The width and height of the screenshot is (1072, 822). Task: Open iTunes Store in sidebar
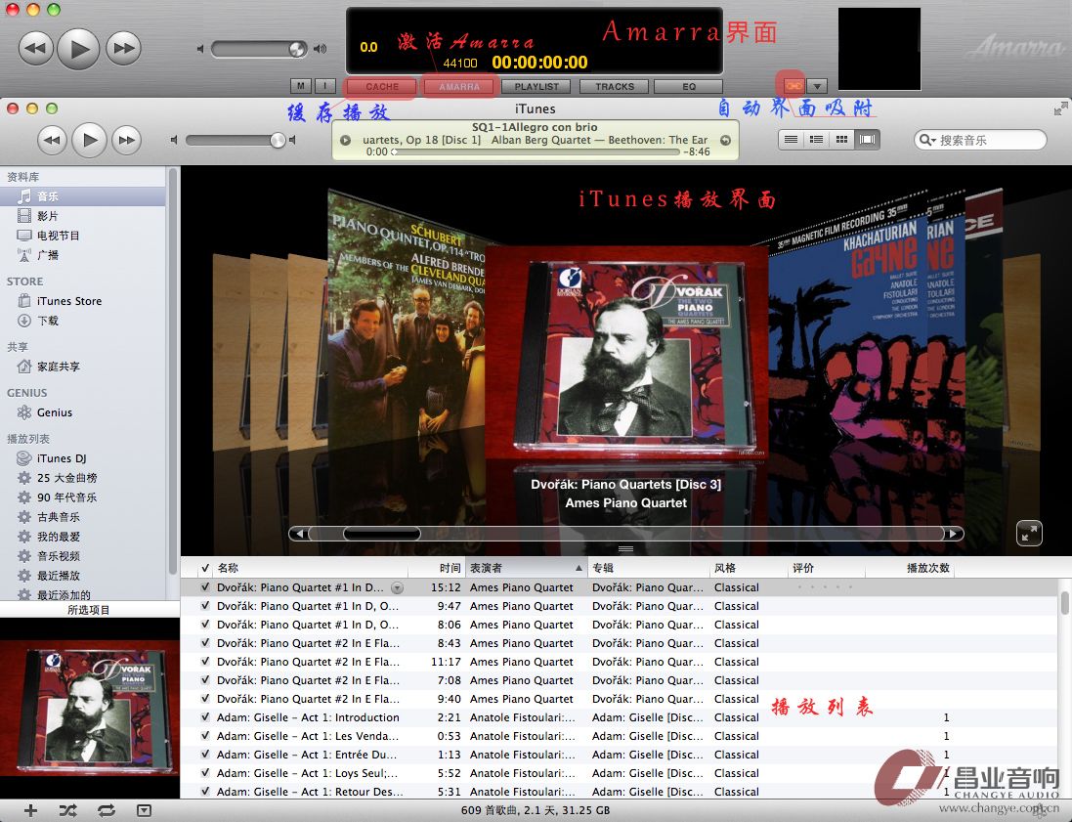pyautogui.click(x=83, y=301)
